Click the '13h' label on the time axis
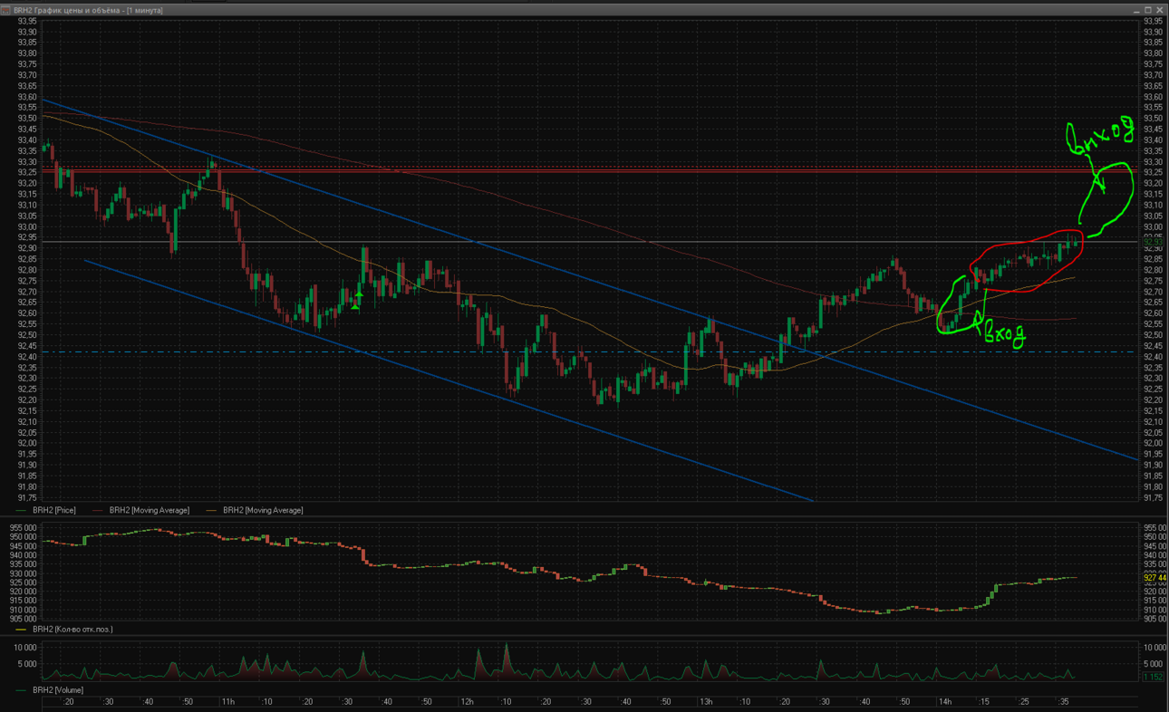The height and width of the screenshot is (712, 1169). tap(705, 702)
